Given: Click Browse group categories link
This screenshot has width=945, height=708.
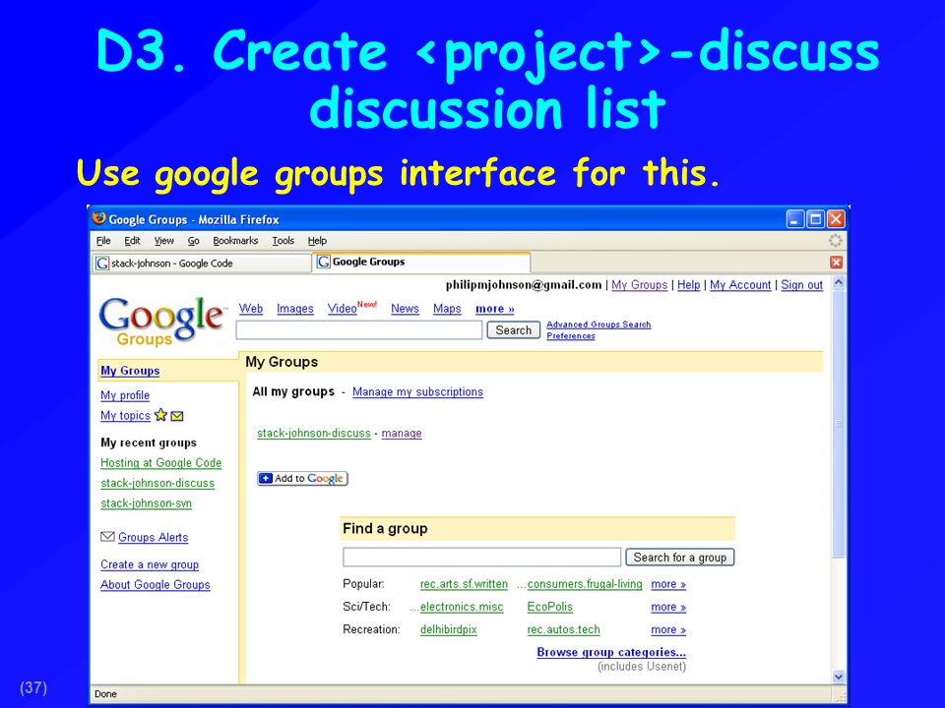Looking at the screenshot, I should [x=611, y=652].
